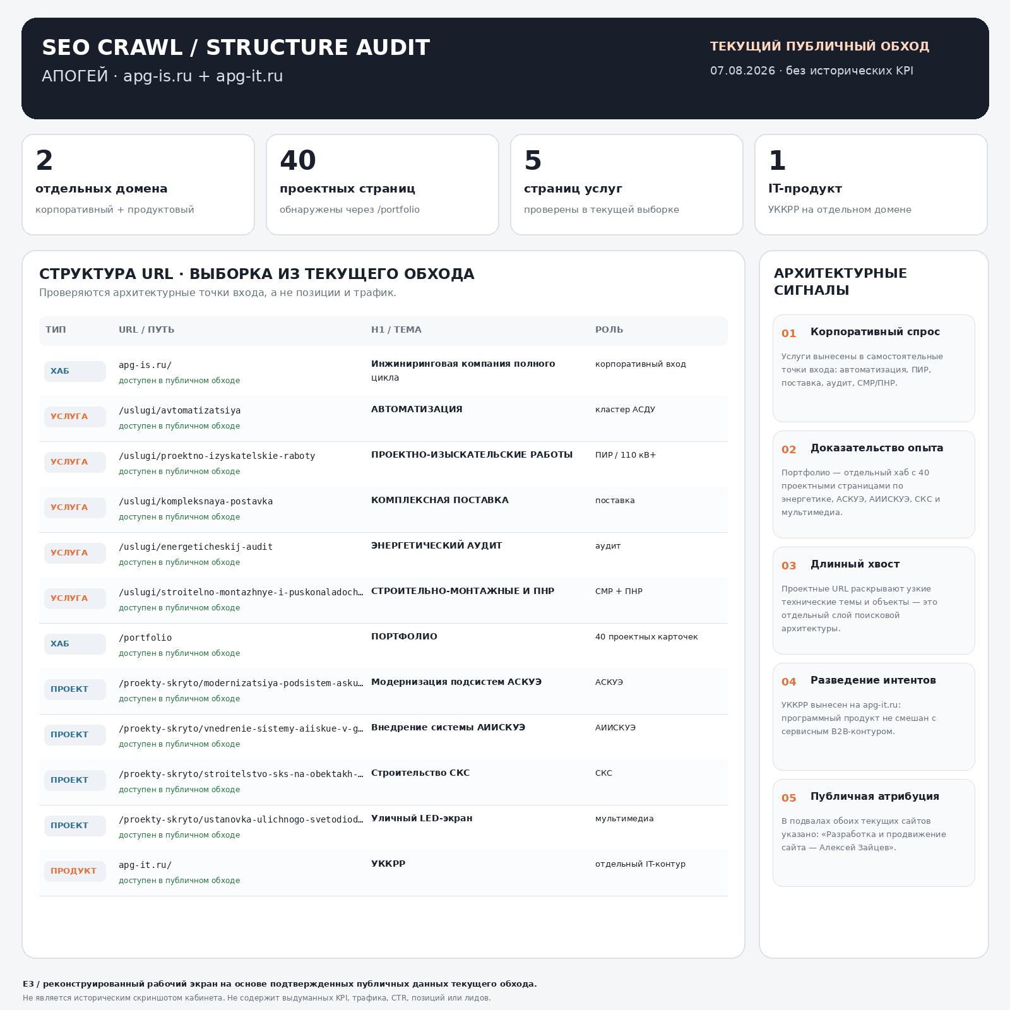Open signal 05 Публичная атрибуция
Image resolution: width=1010 pixels, height=1010 pixels.
click(874, 833)
